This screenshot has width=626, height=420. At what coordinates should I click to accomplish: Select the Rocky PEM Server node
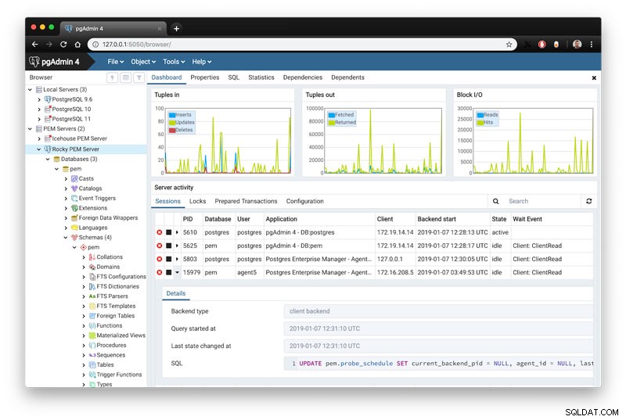pyautogui.click(x=75, y=149)
